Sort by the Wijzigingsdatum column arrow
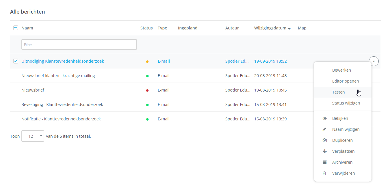This screenshot has width=390, height=192. pos(289,29)
